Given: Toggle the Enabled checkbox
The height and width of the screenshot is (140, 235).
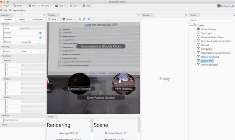Looking at the screenshot, I should click(x=40, y=33).
